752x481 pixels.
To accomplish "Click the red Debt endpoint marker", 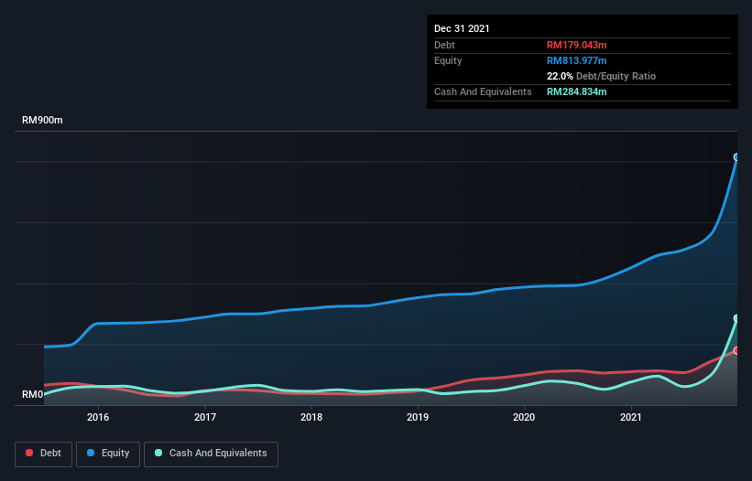I will (x=736, y=350).
